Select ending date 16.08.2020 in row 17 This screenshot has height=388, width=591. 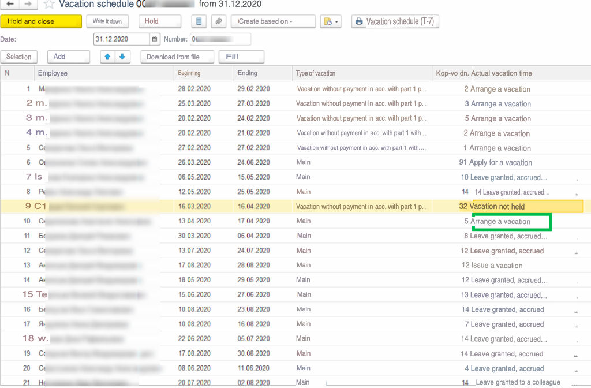[254, 324]
